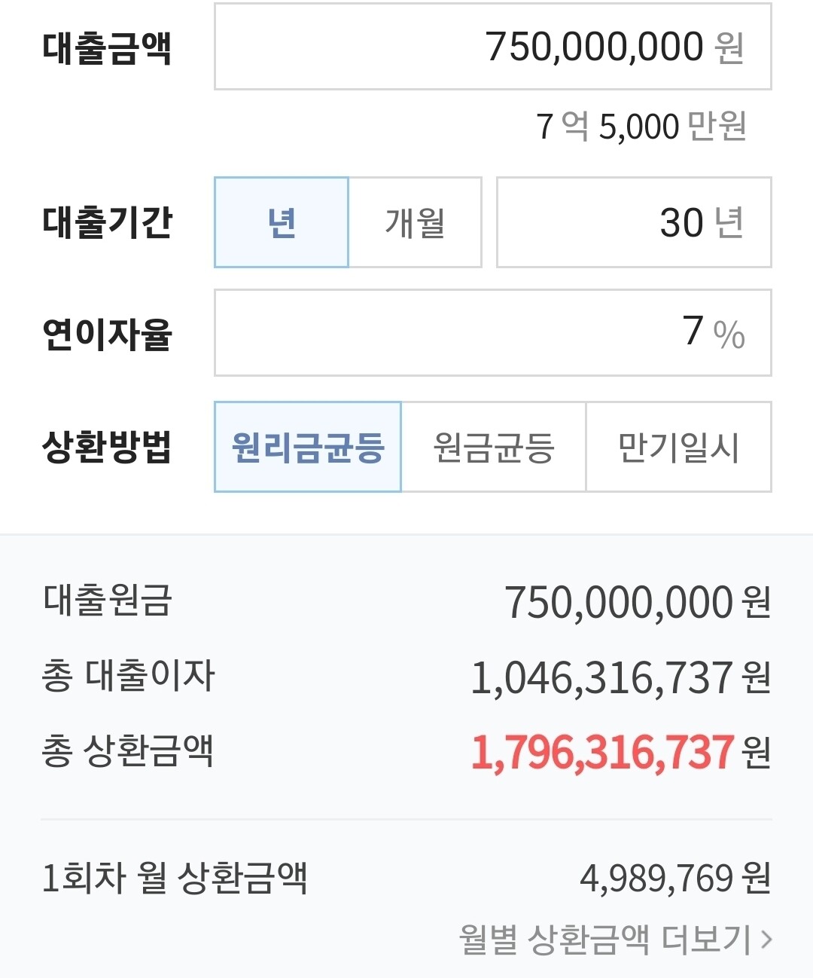813x978 pixels.
Task: Select the 년 (year) unit toggle
Action: 281,222
